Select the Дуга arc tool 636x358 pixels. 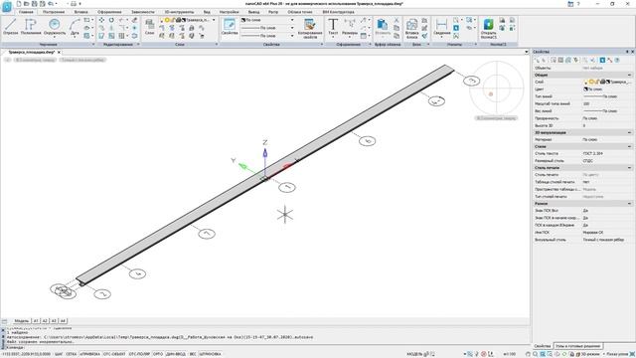75,28
